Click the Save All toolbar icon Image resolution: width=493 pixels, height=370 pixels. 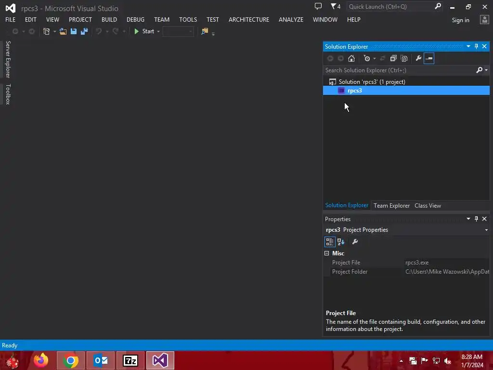(x=84, y=31)
